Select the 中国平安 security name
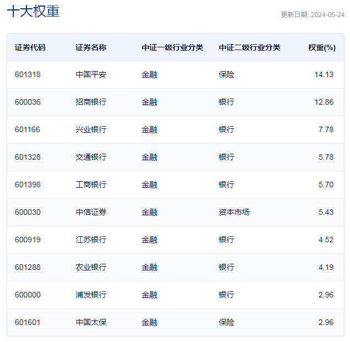 pyautogui.click(x=91, y=74)
